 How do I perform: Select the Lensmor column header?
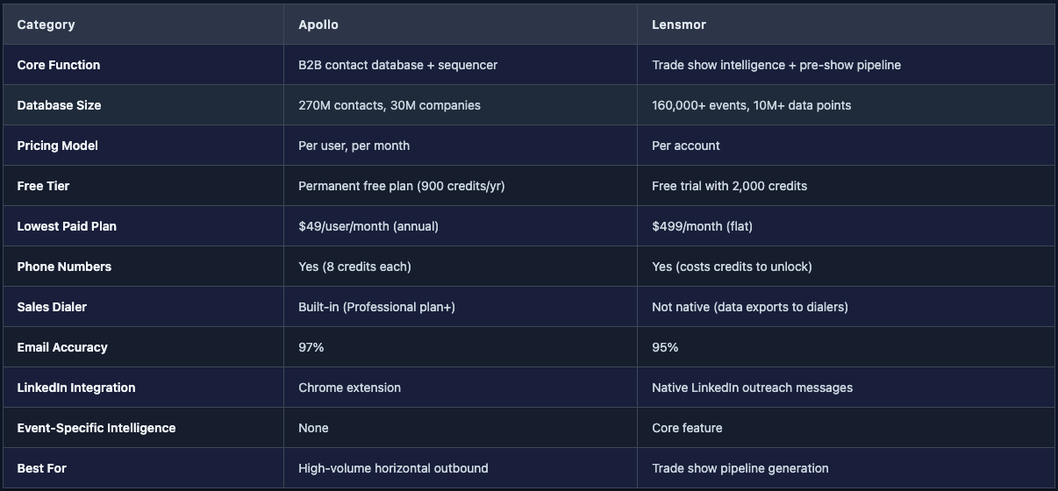click(679, 25)
